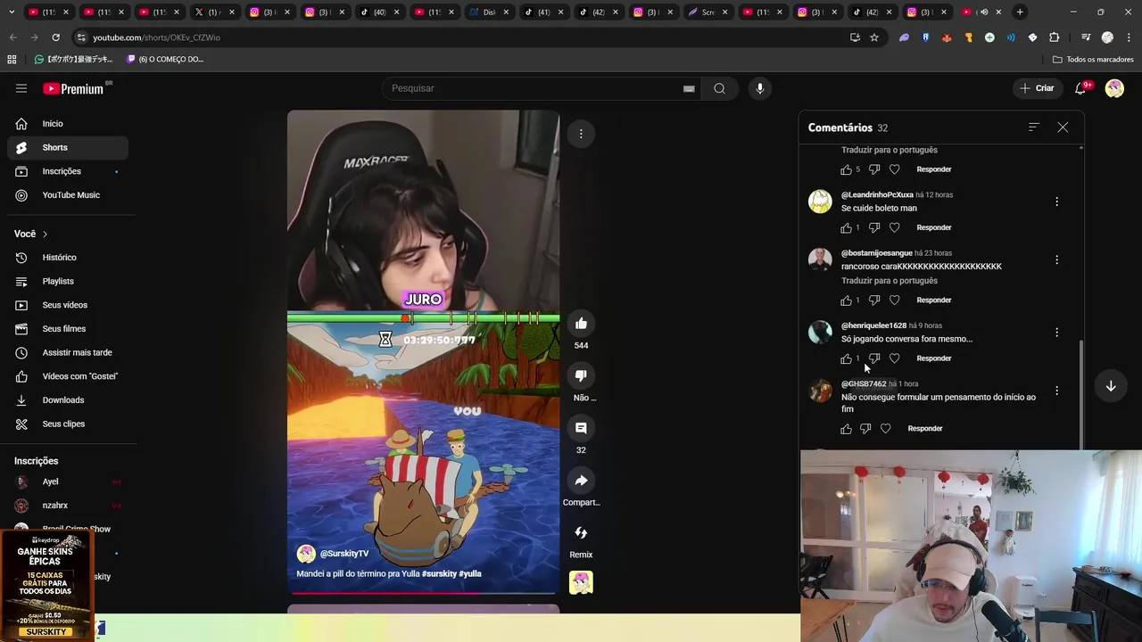This screenshot has height=642, width=1142.
Task: Open Inscrições in sidebar
Action: pos(68,171)
